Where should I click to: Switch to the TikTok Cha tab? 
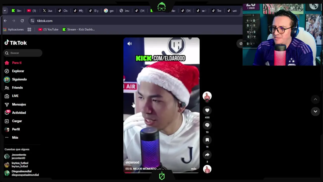click(63, 11)
